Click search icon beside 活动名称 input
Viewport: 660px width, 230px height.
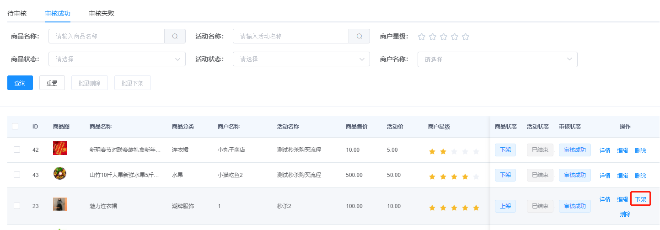(x=359, y=36)
